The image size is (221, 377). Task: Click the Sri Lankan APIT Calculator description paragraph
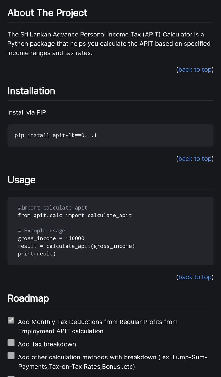tap(109, 44)
